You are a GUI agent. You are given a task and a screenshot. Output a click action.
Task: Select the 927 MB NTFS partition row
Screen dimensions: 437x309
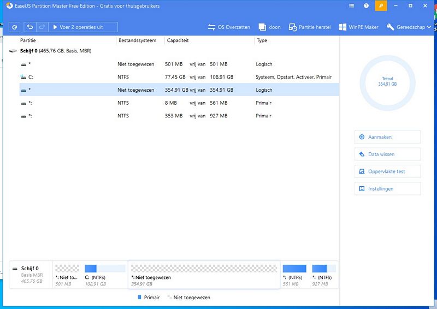[179, 116]
